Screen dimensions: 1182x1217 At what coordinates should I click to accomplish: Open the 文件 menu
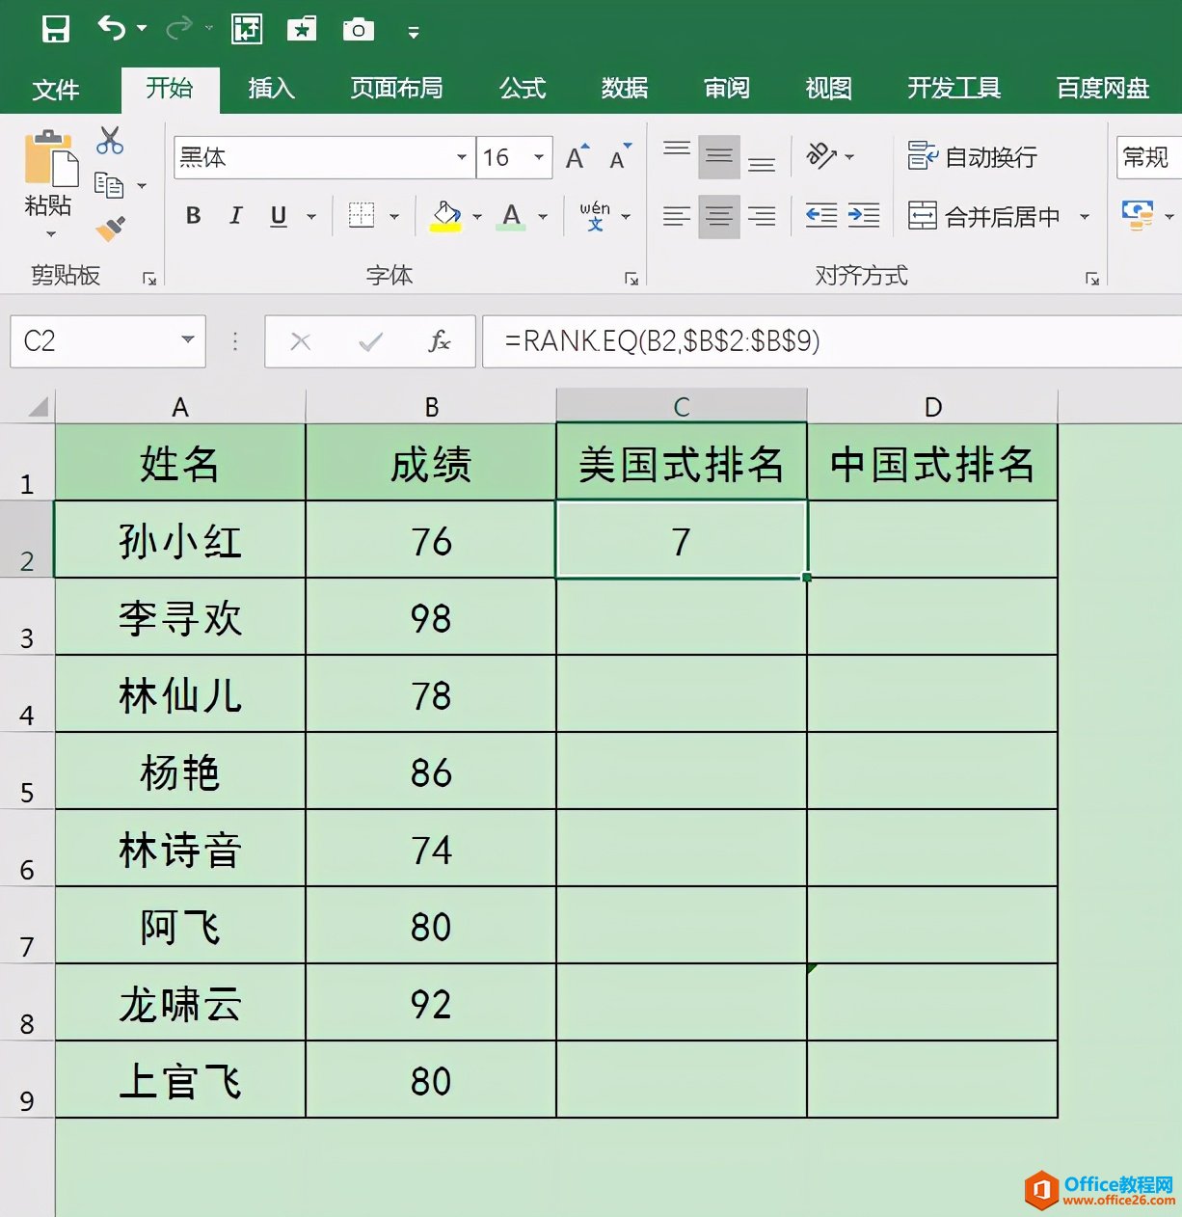(56, 90)
